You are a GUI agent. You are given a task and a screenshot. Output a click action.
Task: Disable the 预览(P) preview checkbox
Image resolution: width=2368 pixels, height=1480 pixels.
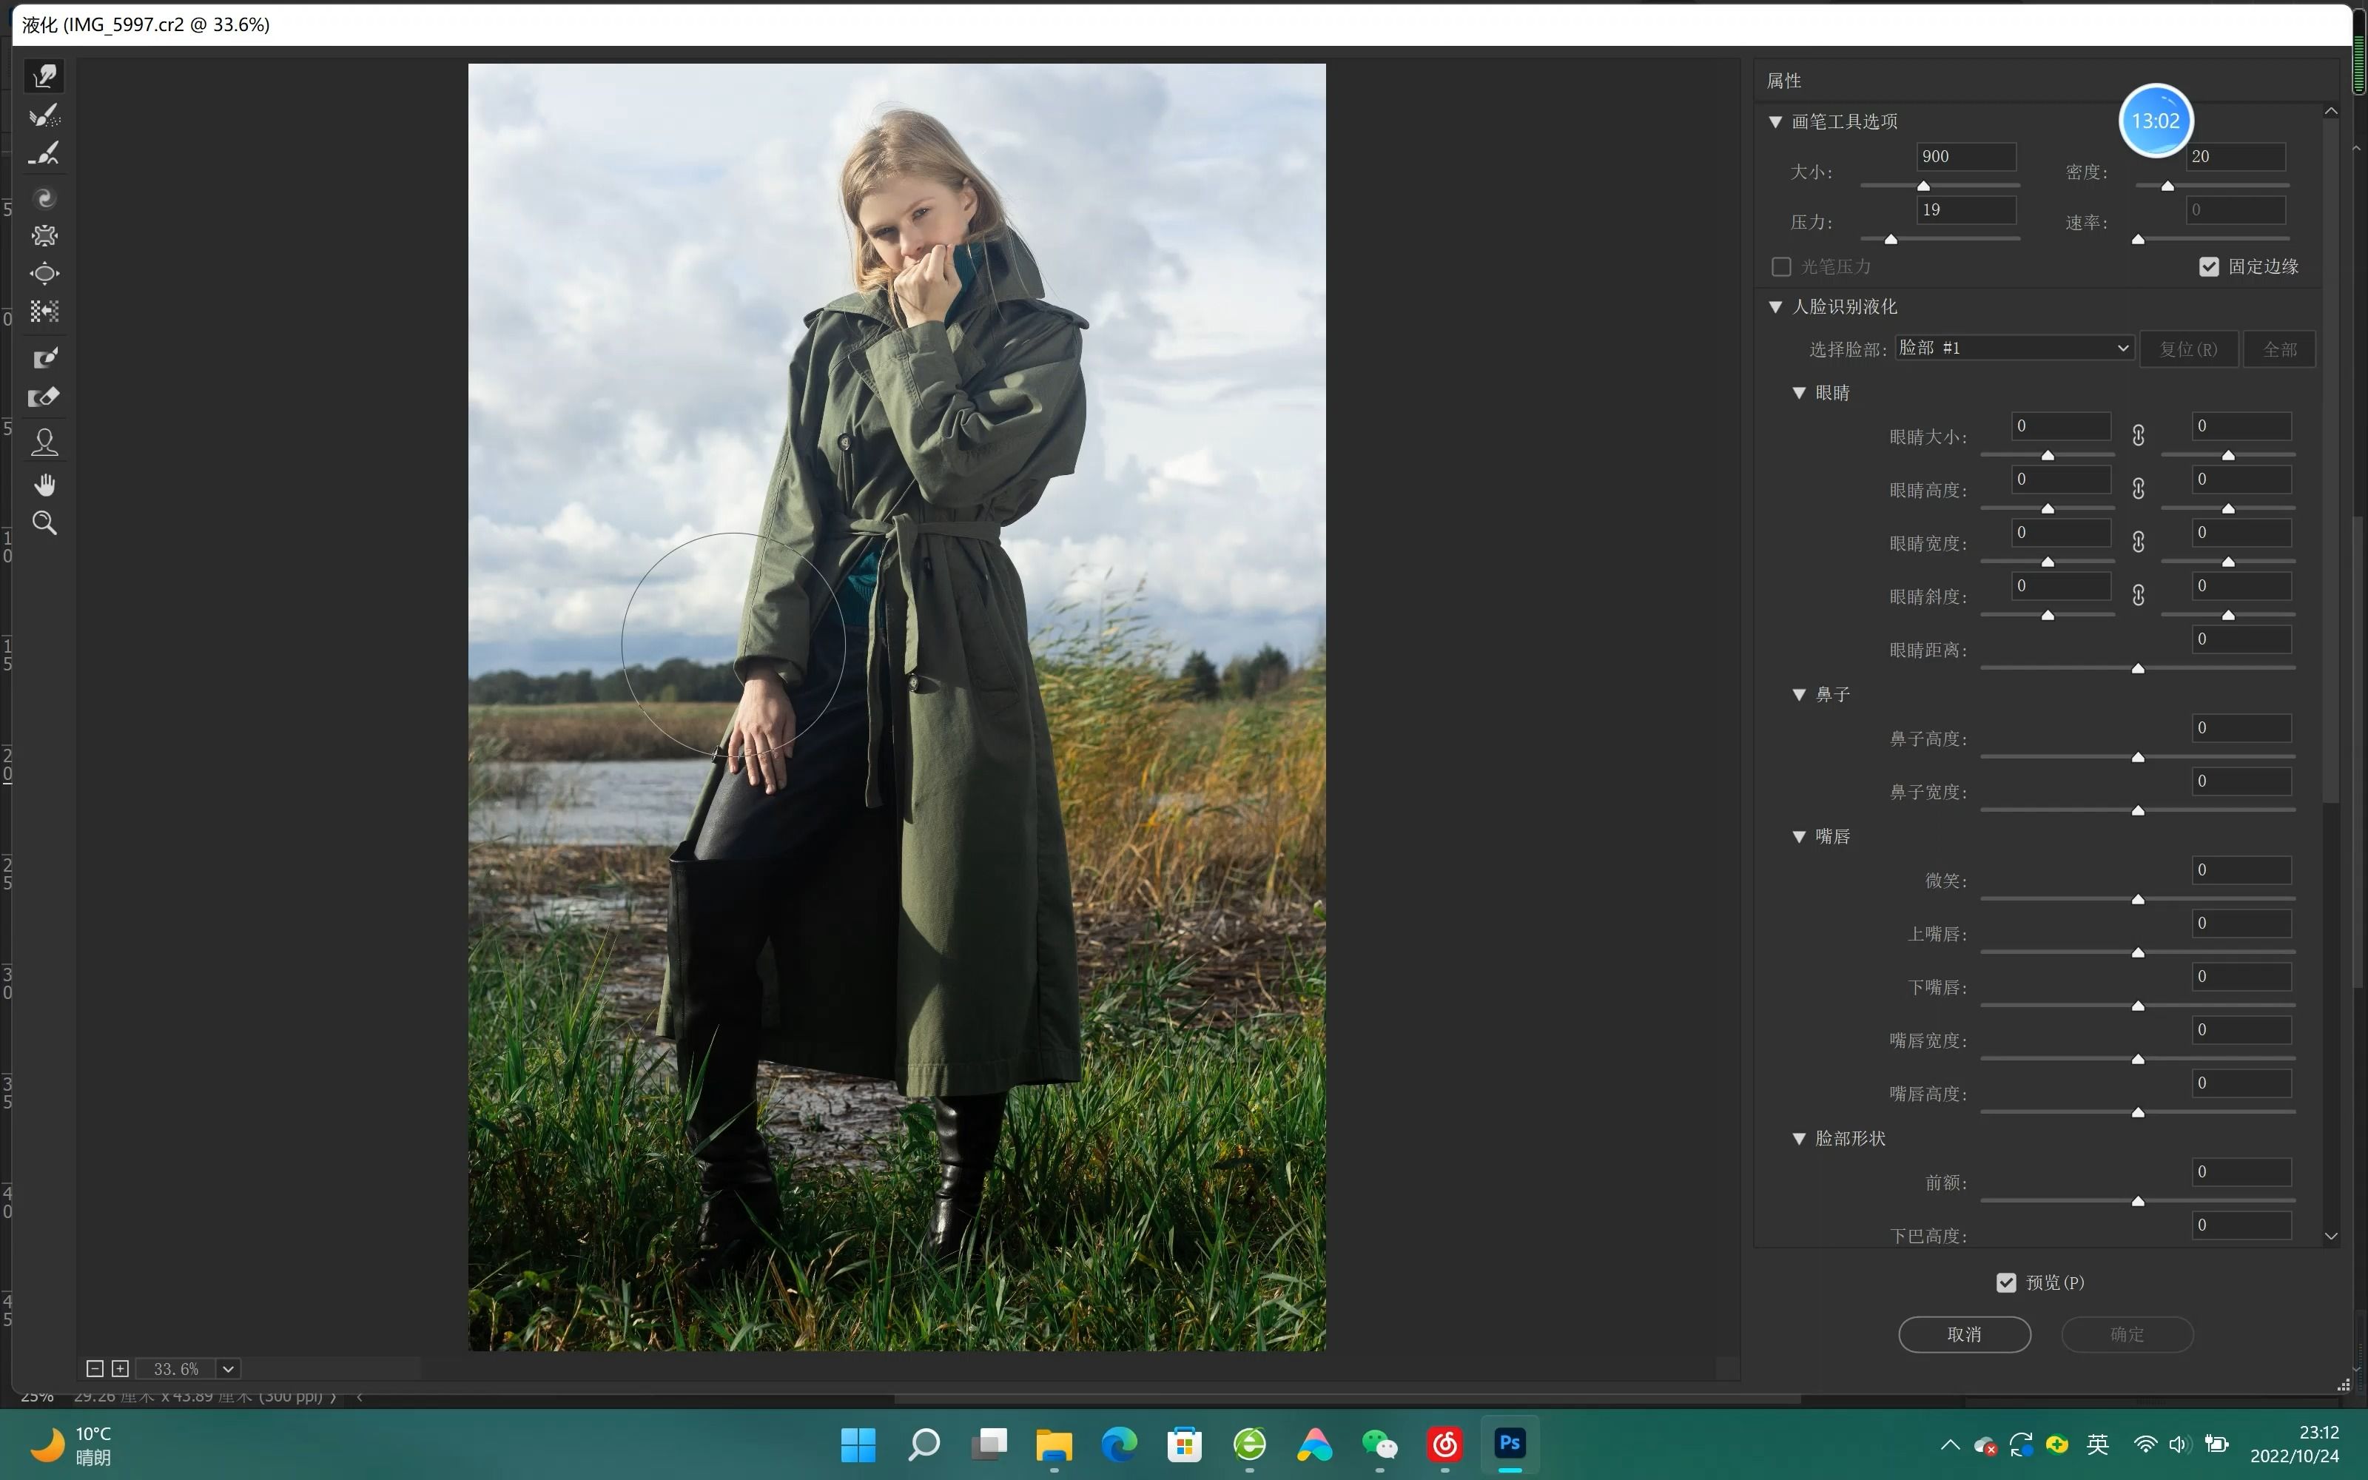point(2006,1282)
